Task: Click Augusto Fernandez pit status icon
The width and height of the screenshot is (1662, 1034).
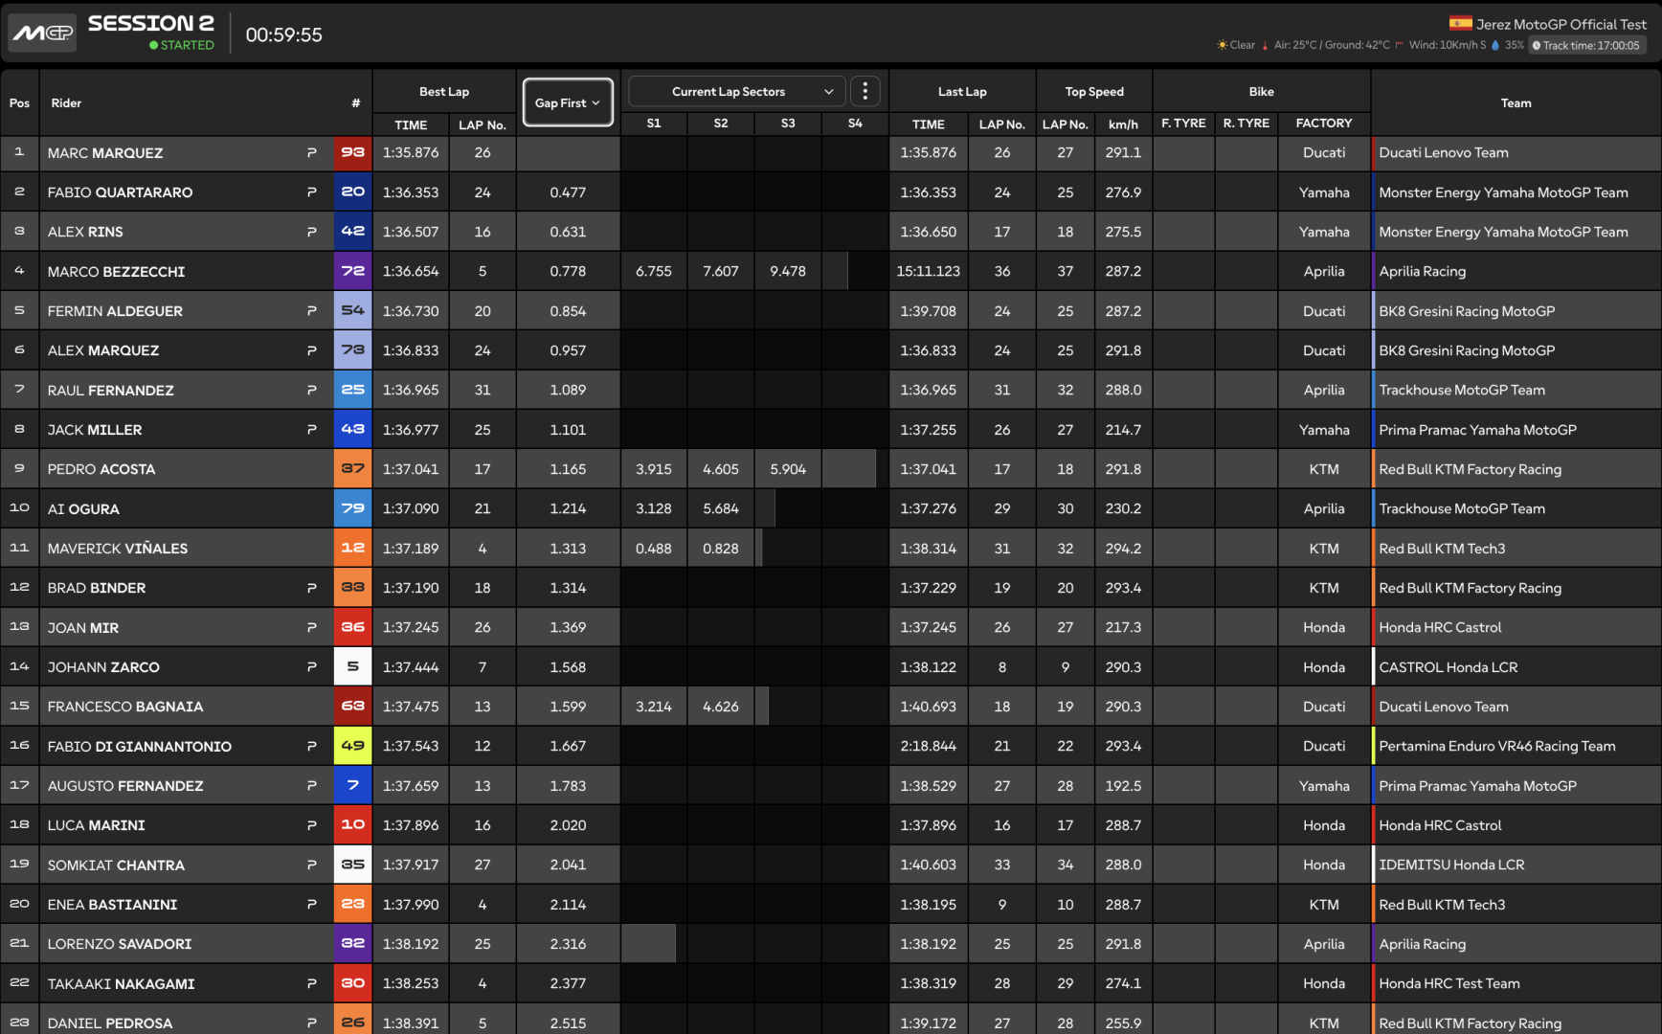Action: [x=311, y=786]
